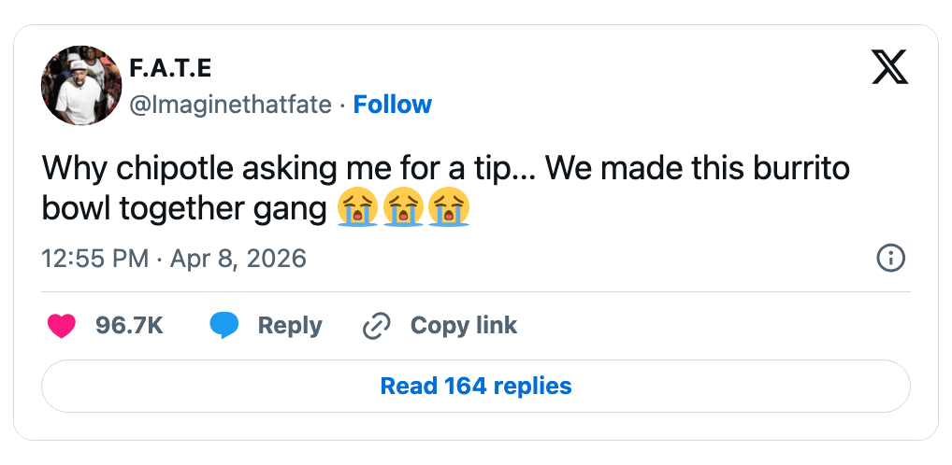952x465 pixels.
Task: Open the F.A.T.E profile avatar
Action: [81, 86]
